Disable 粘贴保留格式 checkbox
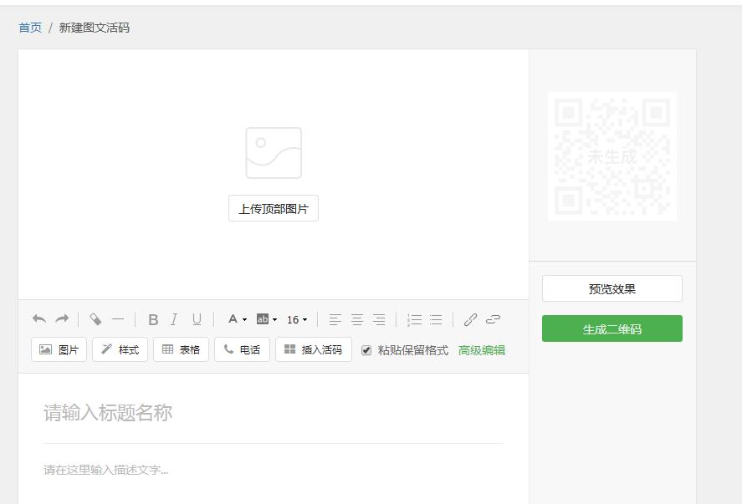This screenshot has width=742, height=504. click(366, 349)
